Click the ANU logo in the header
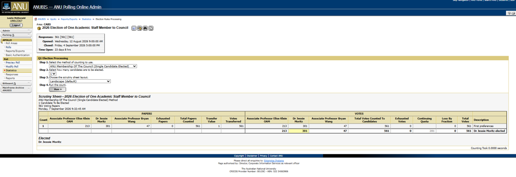This screenshot has width=516, height=177. [15, 7]
